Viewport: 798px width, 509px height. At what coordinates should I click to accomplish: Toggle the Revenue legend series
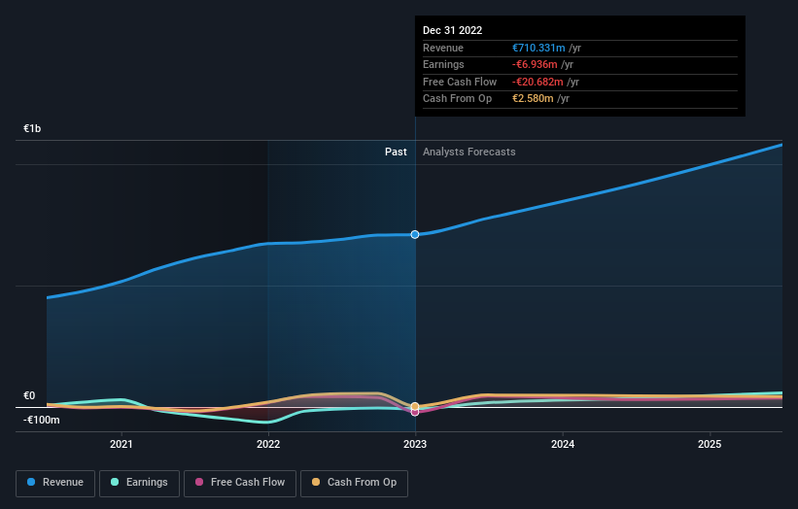pos(55,483)
